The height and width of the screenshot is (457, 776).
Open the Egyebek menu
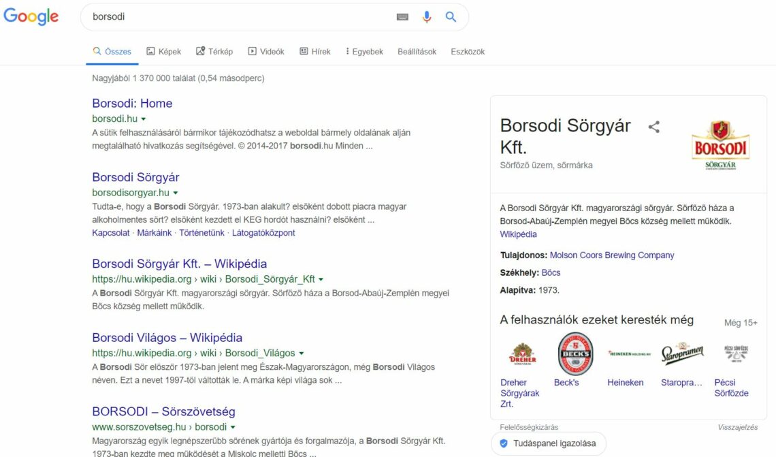pyautogui.click(x=364, y=52)
